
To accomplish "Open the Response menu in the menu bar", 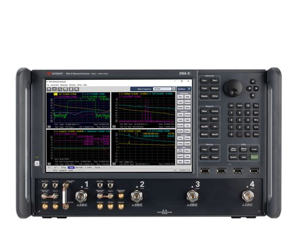I will pyautogui.click(x=64, y=85).
